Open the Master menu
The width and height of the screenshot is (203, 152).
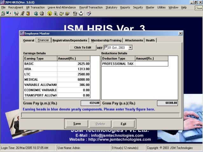click(150, 8)
